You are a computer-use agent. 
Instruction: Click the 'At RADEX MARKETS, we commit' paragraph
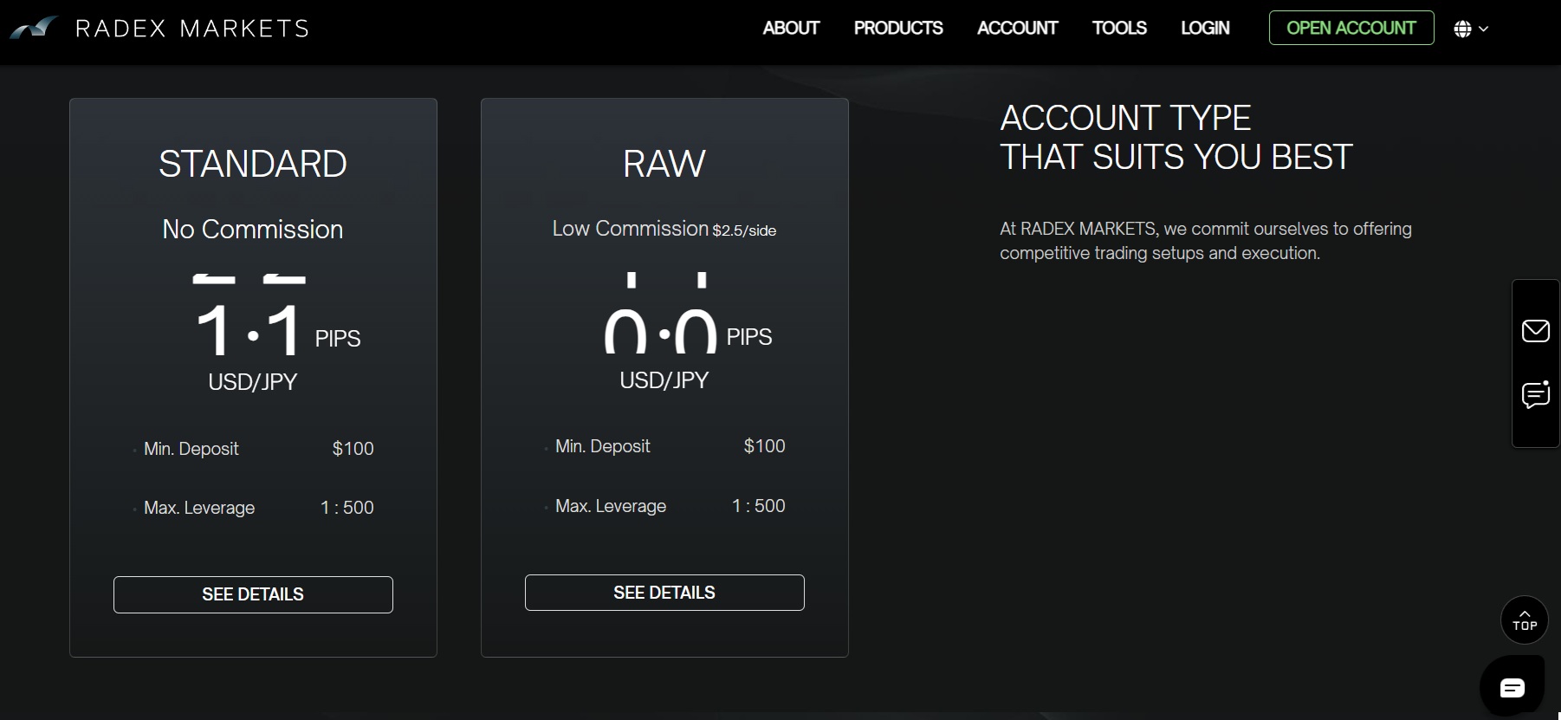[1206, 241]
